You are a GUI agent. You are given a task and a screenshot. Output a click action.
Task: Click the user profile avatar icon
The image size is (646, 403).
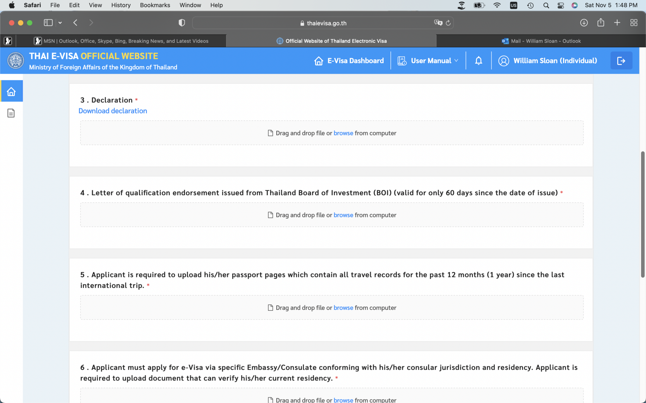[x=503, y=61]
